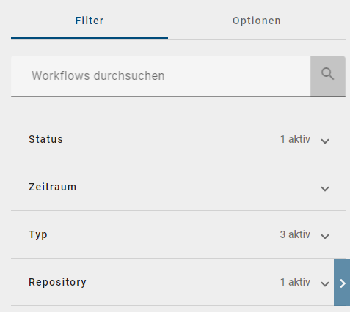
Task: Click "1 aktiv" beside Repository
Action: click(x=295, y=282)
